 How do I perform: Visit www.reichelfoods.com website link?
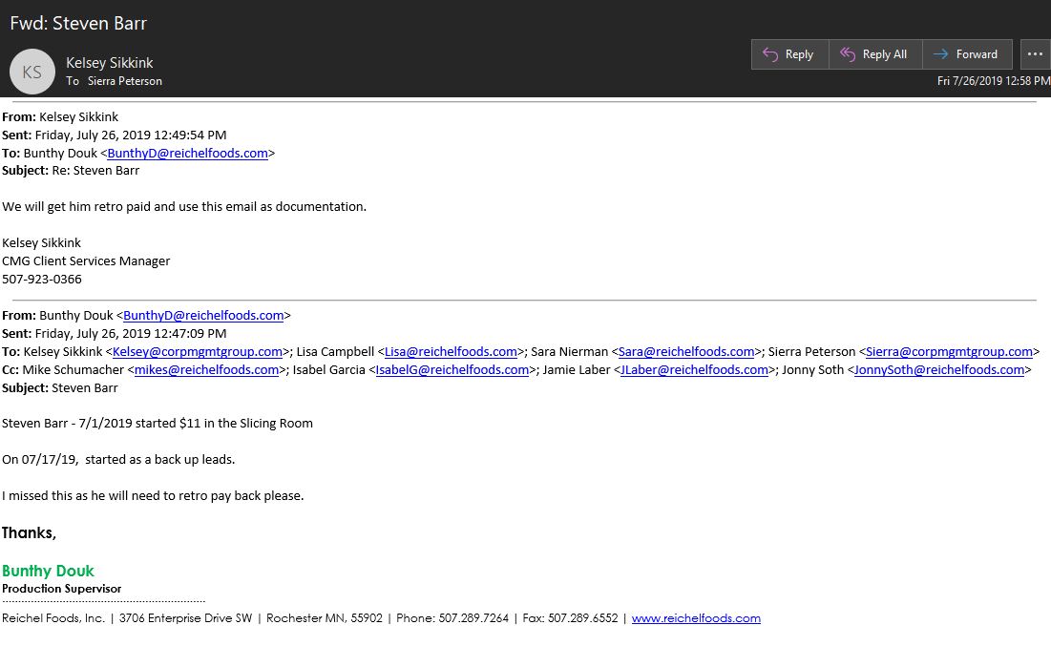click(x=696, y=618)
